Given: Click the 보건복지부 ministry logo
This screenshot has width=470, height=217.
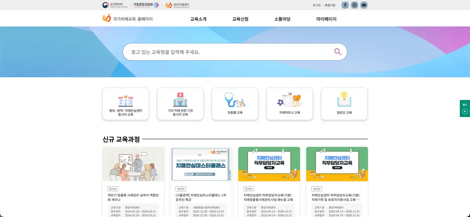Looking at the screenshot, I should click(115, 5).
